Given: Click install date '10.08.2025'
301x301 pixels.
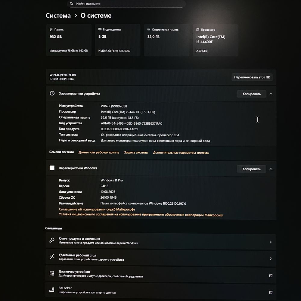Looking at the screenshot, I should click(108, 192).
